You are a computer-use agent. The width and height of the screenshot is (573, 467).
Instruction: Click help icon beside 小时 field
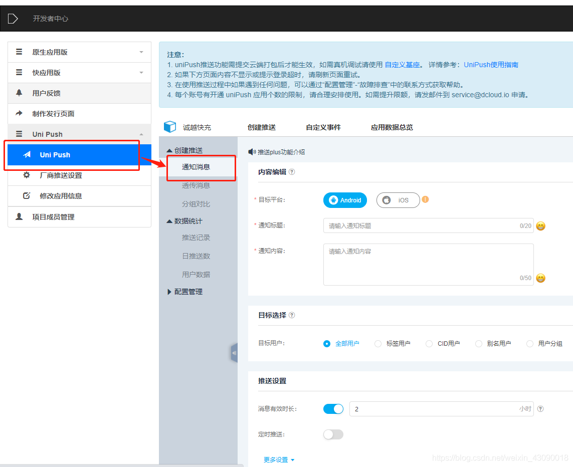[x=540, y=408]
